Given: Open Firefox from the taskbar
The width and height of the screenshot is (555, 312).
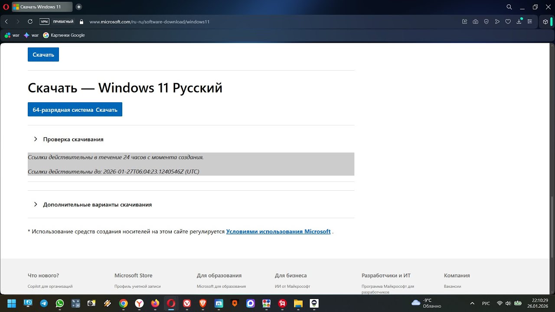Looking at the screenshot, I should click(155, 303).
